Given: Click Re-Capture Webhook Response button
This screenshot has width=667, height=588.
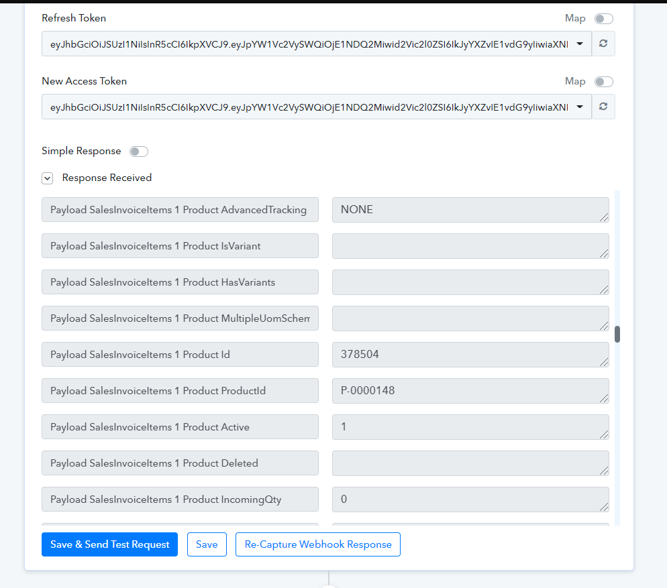Looking at the screenshot, I should [x=318, y=544].
